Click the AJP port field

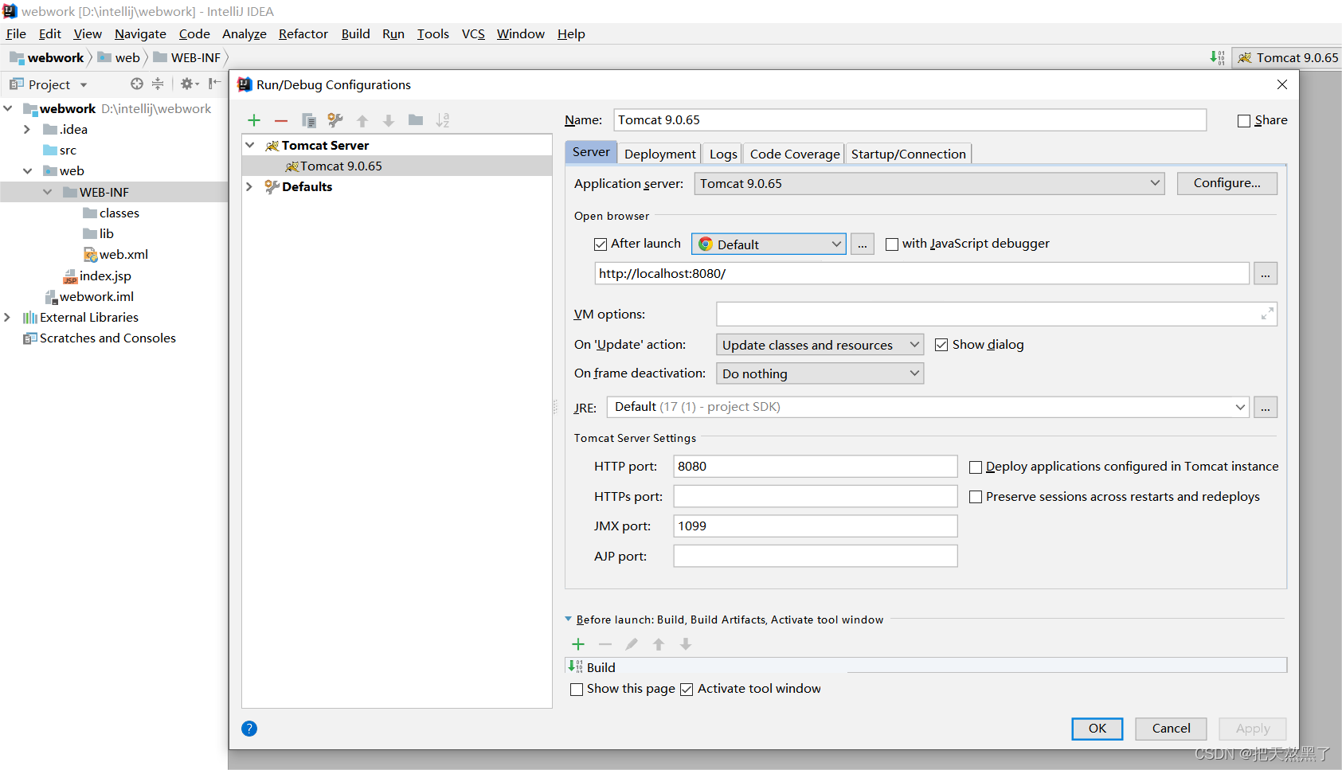816,556
